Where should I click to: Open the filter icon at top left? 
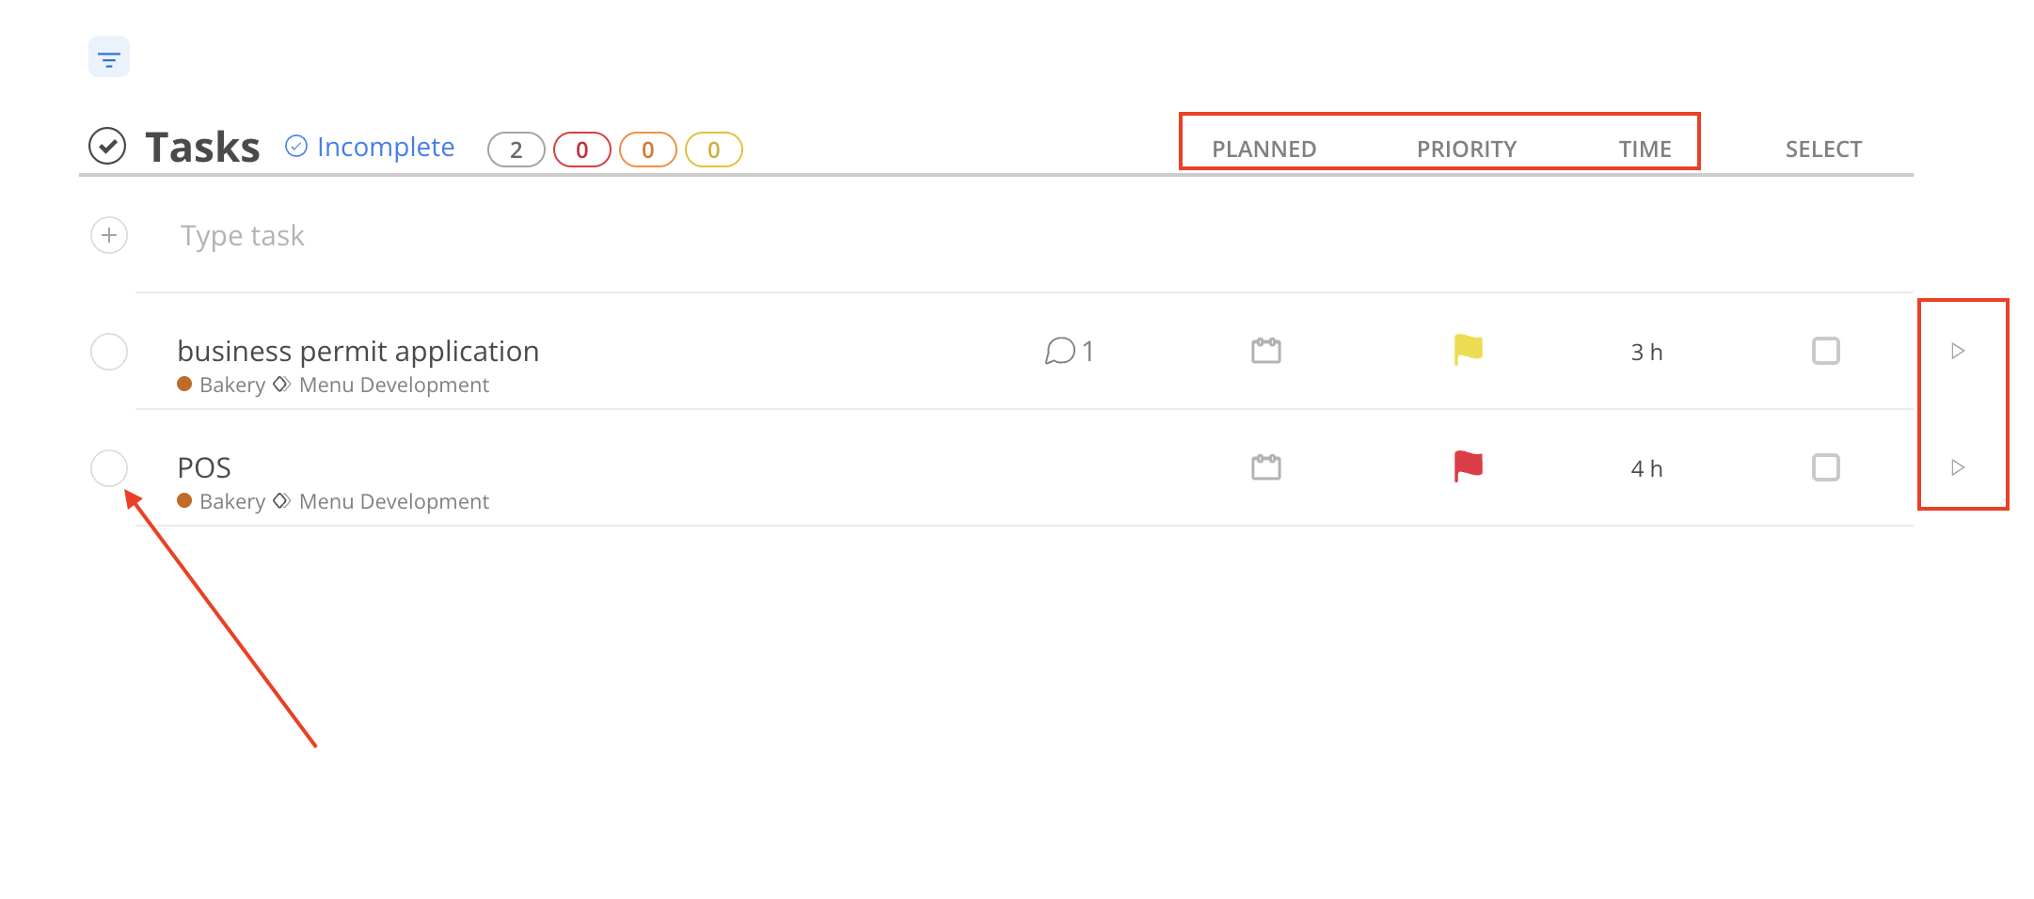[x=109, y=57]
